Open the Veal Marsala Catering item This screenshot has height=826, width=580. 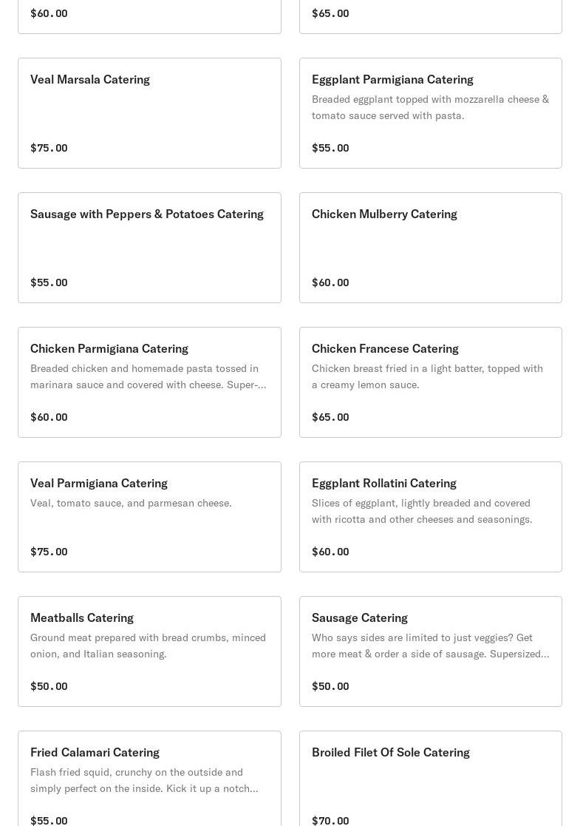[x=90, y=79]
